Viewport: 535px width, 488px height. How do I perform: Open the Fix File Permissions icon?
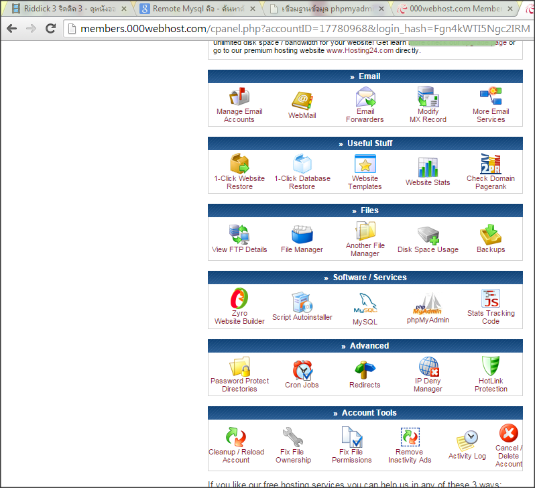coord(352,437)
